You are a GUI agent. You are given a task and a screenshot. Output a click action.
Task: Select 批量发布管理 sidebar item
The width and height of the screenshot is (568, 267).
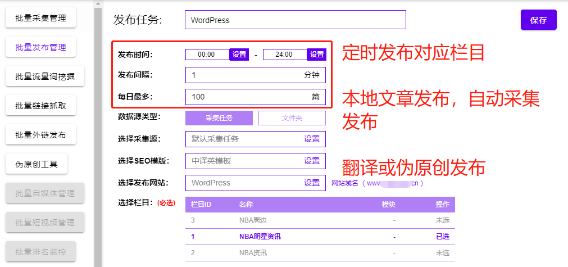pos(40,47)
